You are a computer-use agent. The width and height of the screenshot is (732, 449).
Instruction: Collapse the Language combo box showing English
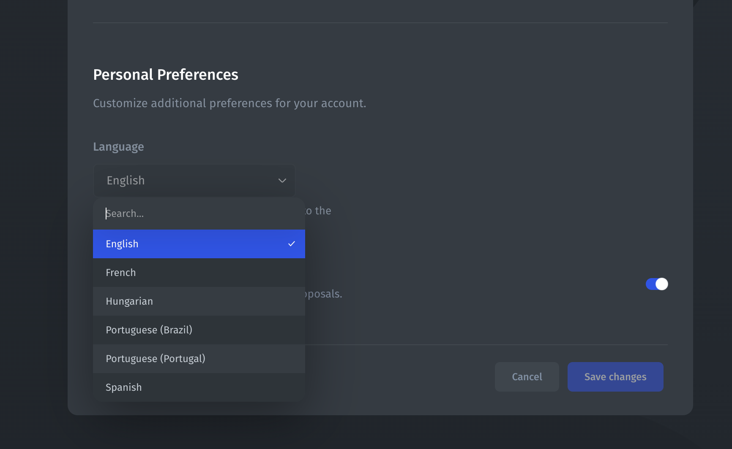click(x=194, y=181)
